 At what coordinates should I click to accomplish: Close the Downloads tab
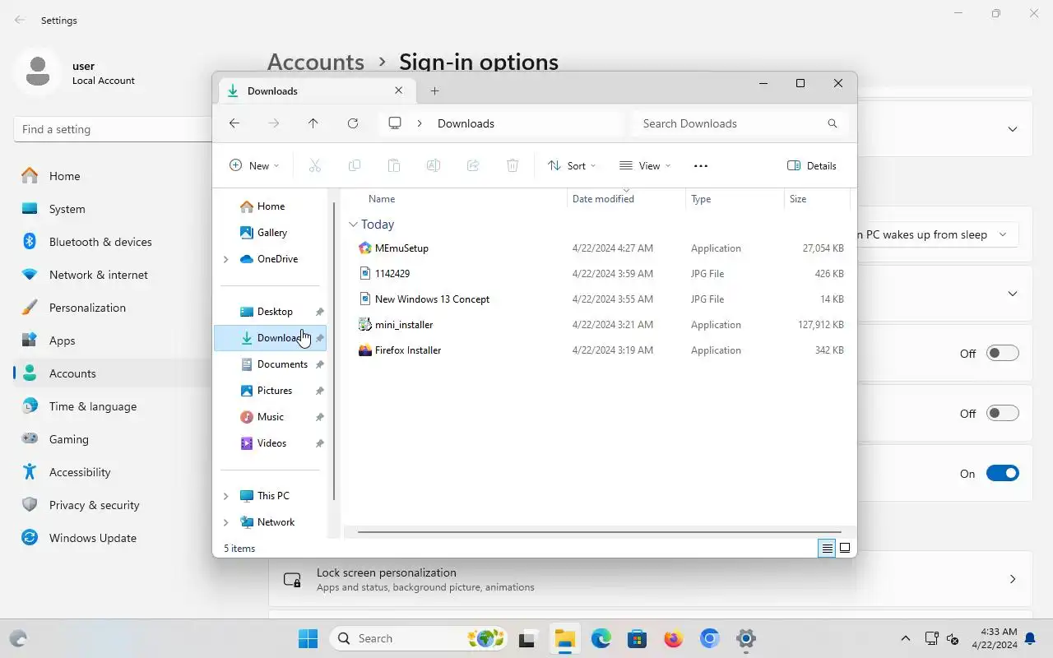point(399,90)
